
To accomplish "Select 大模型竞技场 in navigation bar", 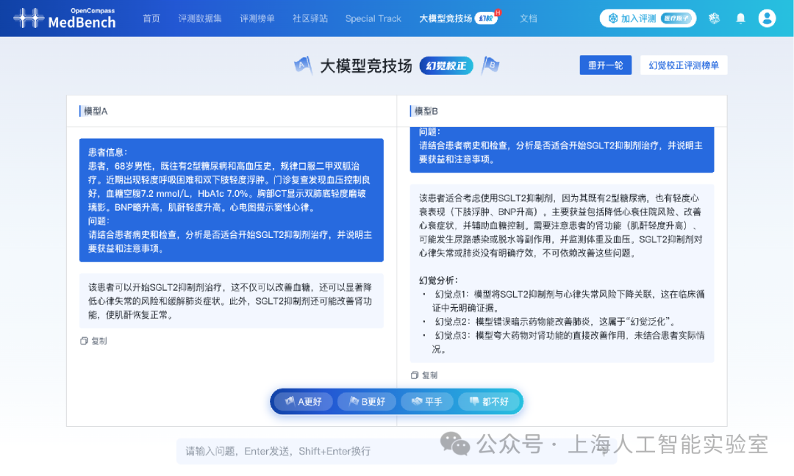I will (446, 18).
